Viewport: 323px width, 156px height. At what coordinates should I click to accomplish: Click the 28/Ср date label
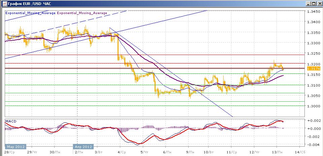point(9,152)
